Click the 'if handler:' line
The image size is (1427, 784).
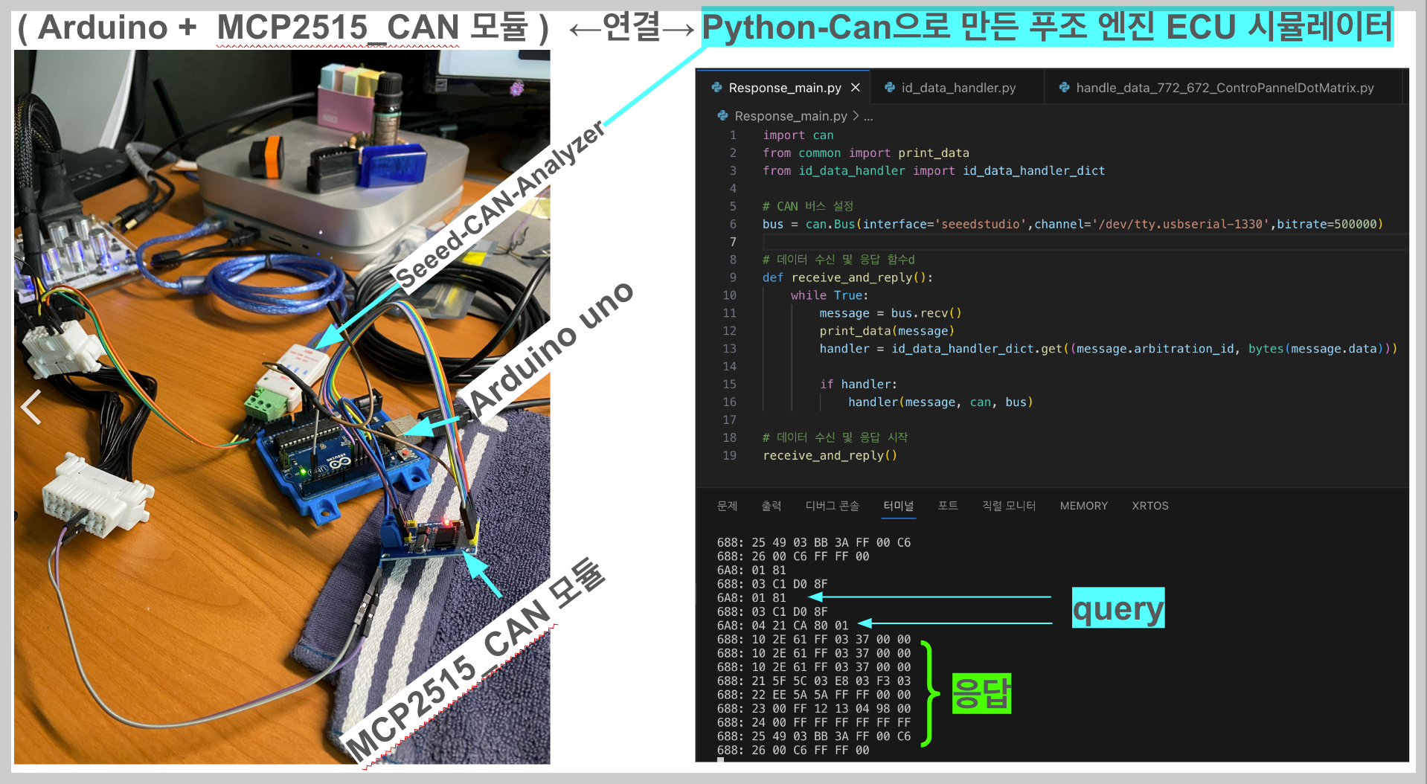[859, 385]
